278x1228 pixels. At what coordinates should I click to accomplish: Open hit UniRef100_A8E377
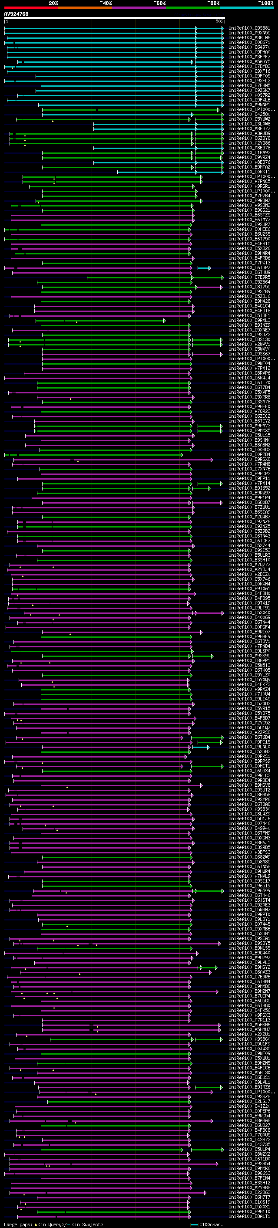coord(249,129)
